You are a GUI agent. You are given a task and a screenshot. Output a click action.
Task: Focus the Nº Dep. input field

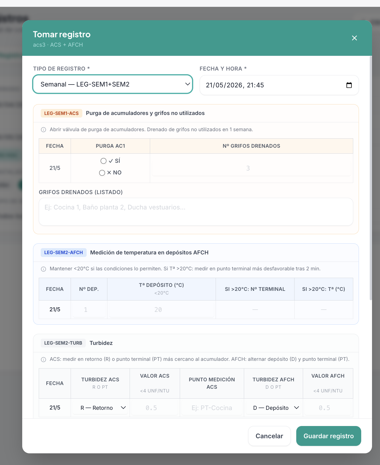[x=89, y=310]
